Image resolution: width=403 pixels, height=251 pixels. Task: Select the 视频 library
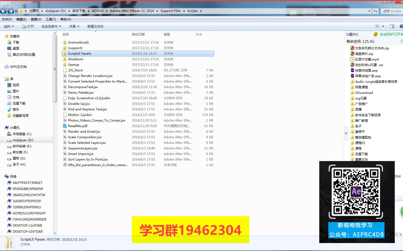tap(16, 85)
